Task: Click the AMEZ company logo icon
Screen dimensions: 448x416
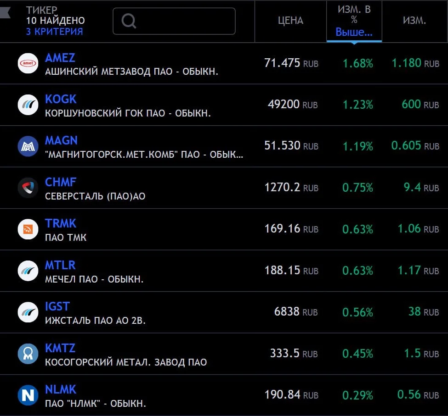Action: click(x=28, y=63)
